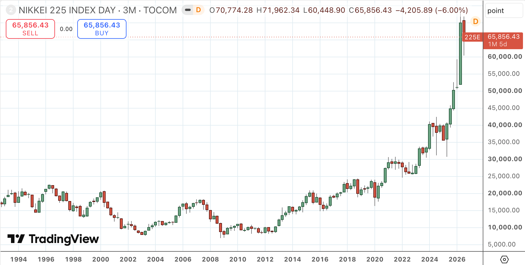Viewport: 525px width, 265px height.
Task: Click the NIKKEI 225 INDEX DAY symbol title
Action: [x=67, y=10]
